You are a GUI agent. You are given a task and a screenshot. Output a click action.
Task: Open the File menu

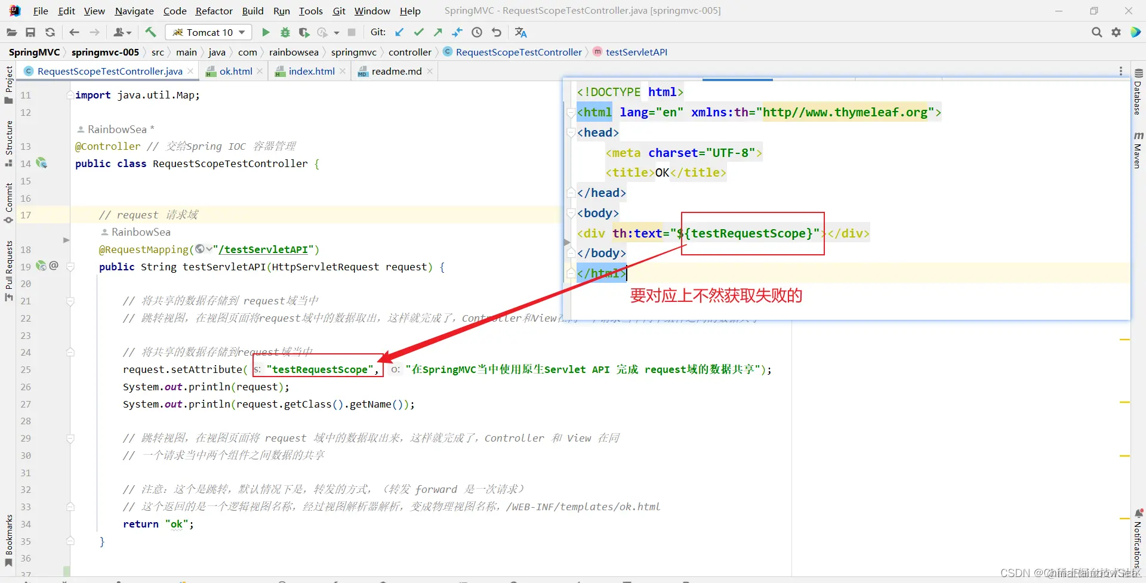click(x=41, y=11)
